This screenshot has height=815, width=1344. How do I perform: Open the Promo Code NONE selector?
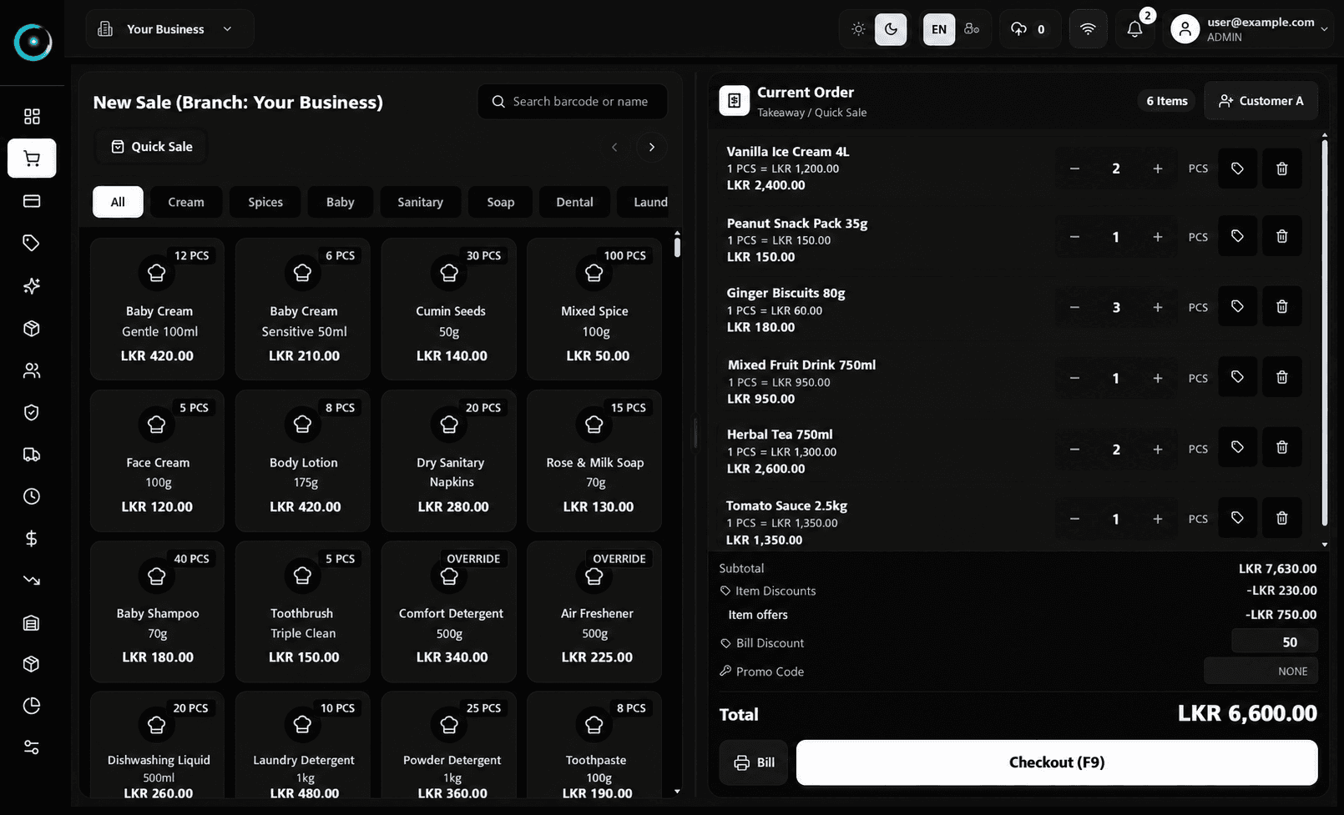pos(1261,672)
